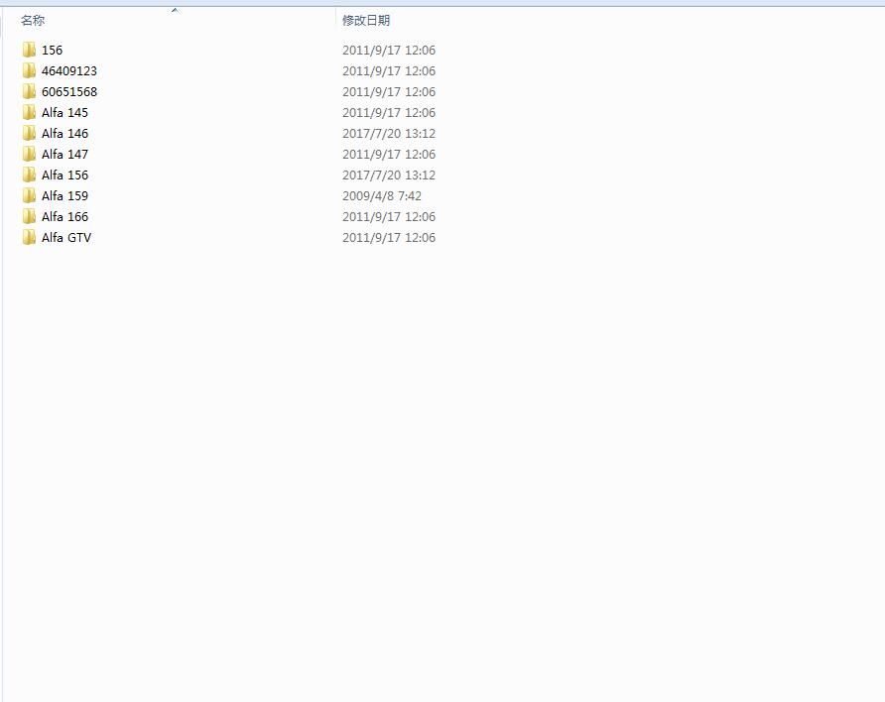Click the 2009/4/8 7:42 date entry
This screenshot has width=885, height=702.
coord(382,195)
